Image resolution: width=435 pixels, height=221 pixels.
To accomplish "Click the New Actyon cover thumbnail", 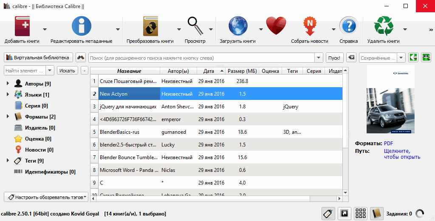I will tap(391, 99).
